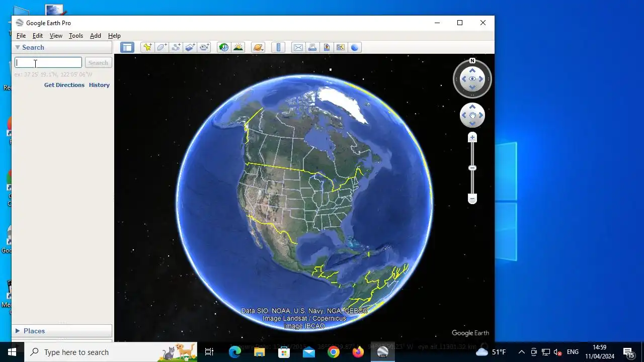Click the Save Image icon in toolbar

coord(327,47)
